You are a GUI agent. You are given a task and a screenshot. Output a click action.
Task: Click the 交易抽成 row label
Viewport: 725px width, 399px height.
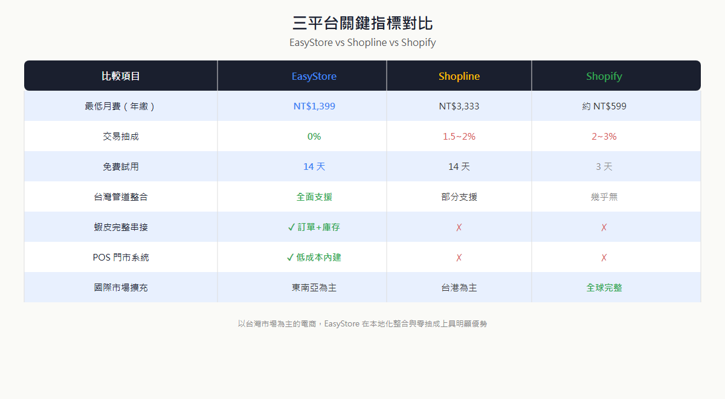(x=121, y=137)
